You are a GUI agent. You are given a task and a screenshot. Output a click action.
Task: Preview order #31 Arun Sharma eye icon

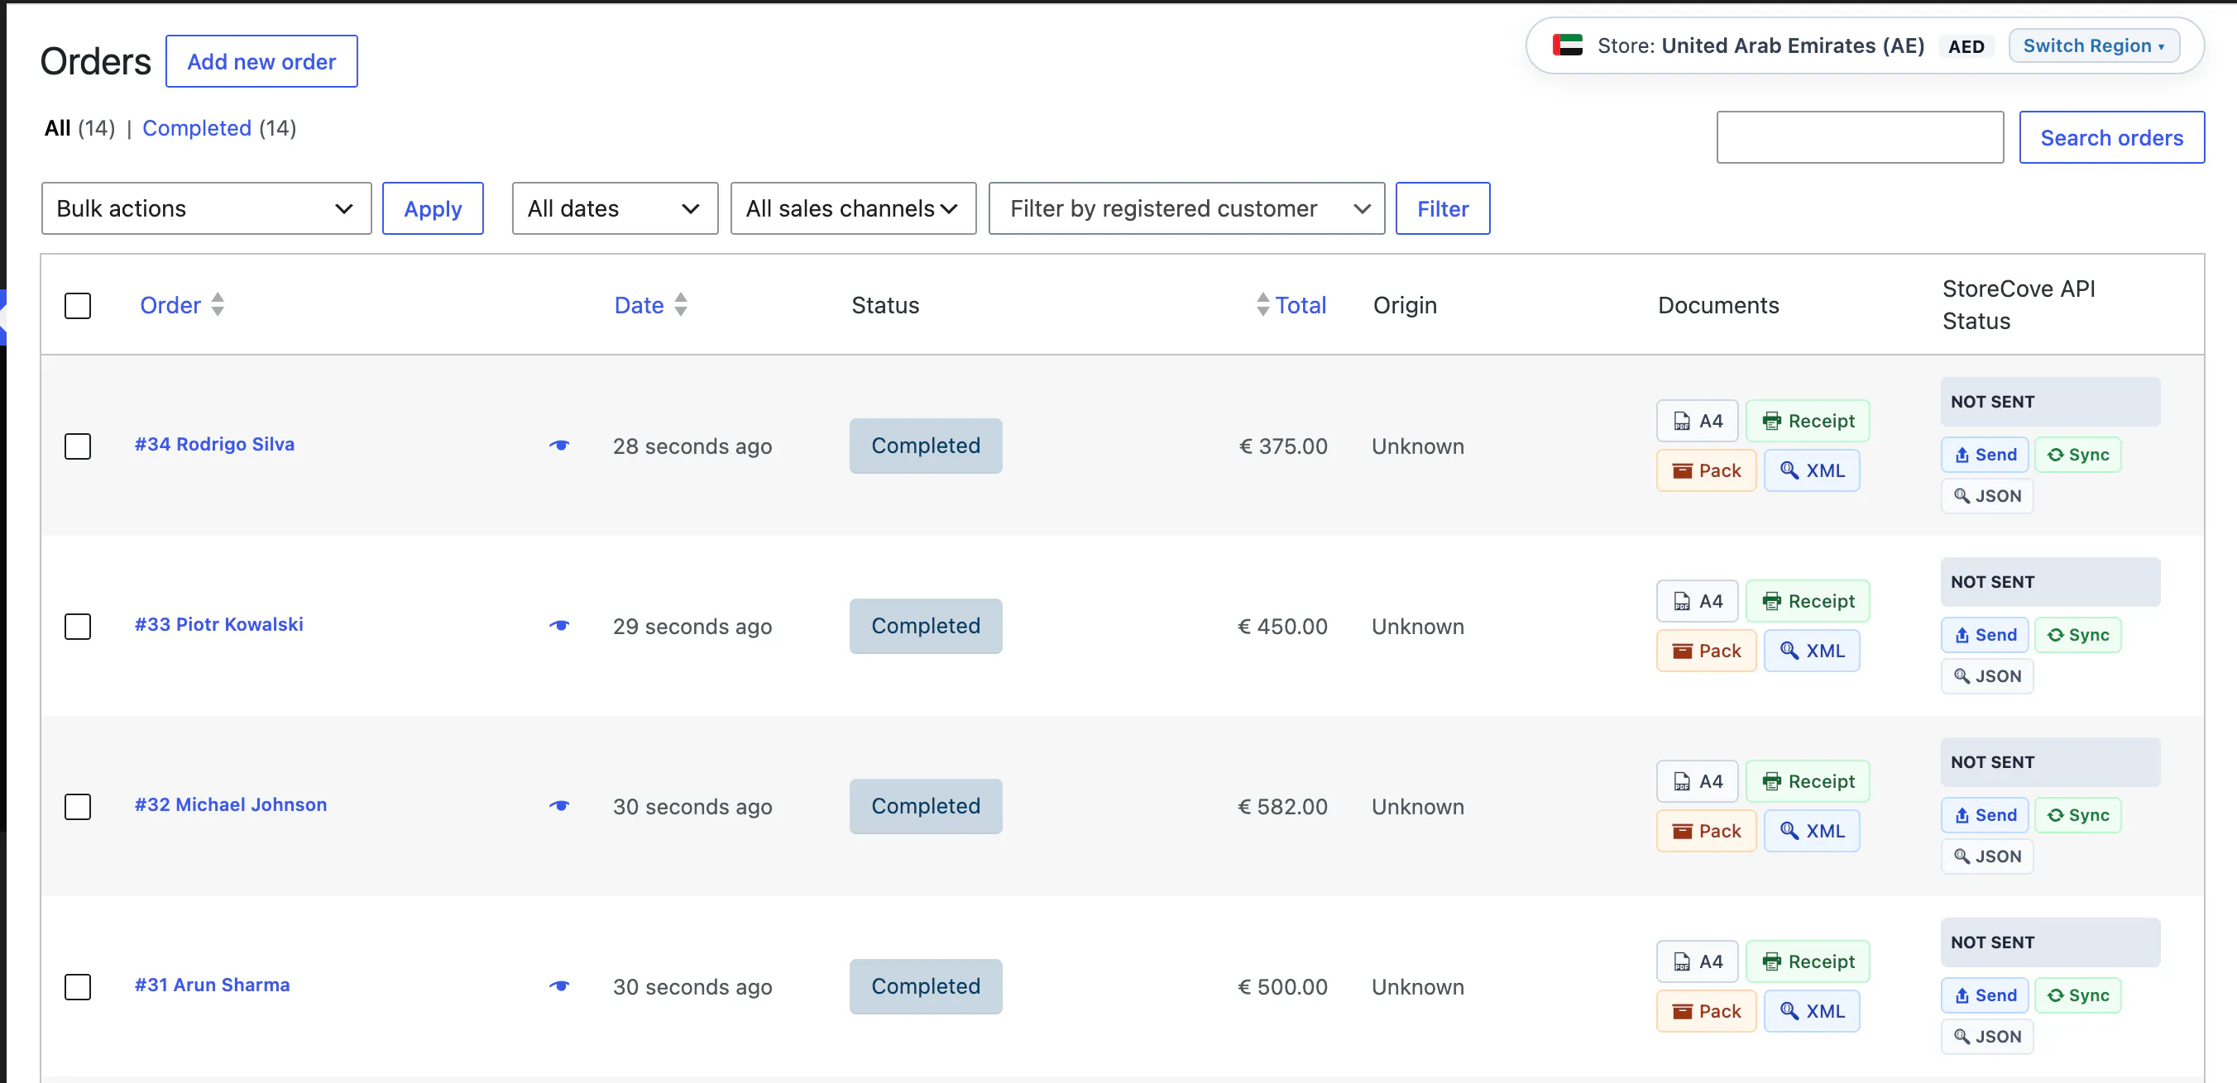coord(559,985)
